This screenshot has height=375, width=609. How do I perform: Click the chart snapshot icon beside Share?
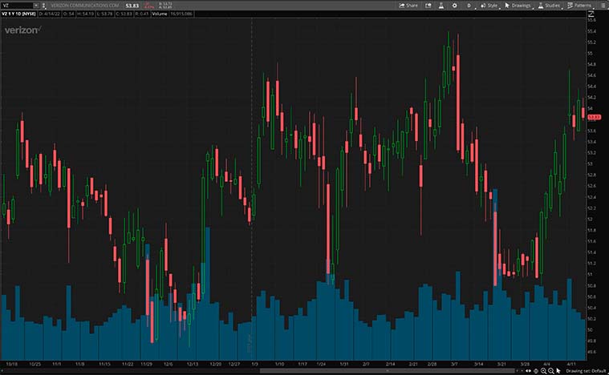pos(428,6)
